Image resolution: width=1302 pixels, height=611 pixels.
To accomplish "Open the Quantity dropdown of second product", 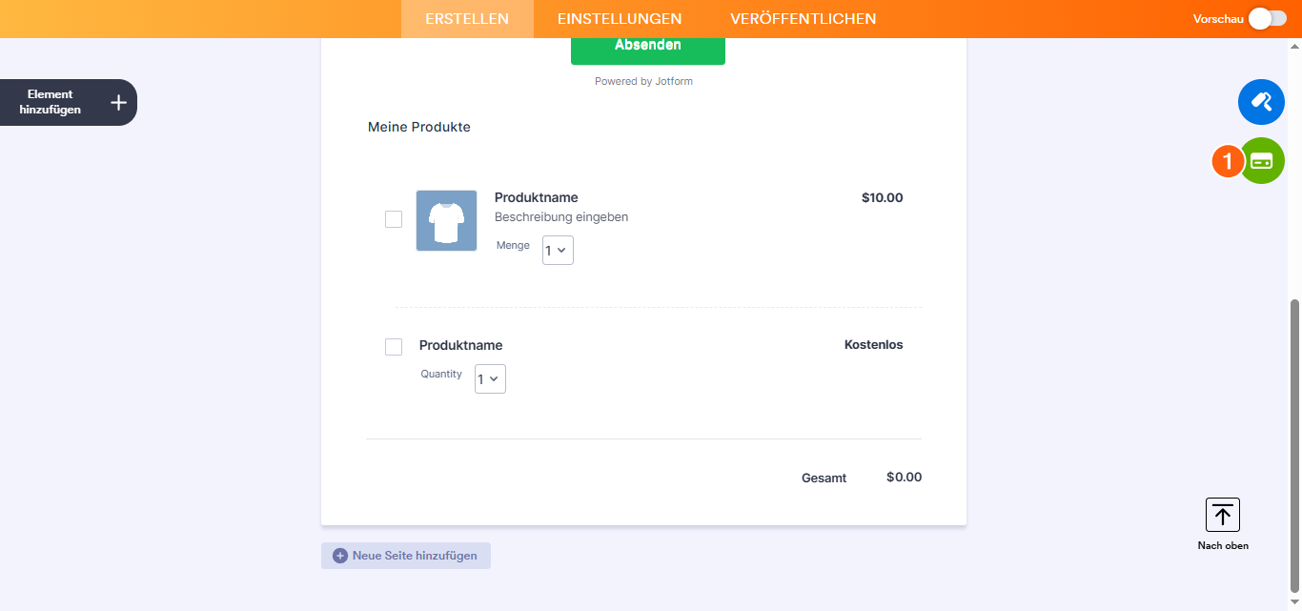I will (490, 378).
